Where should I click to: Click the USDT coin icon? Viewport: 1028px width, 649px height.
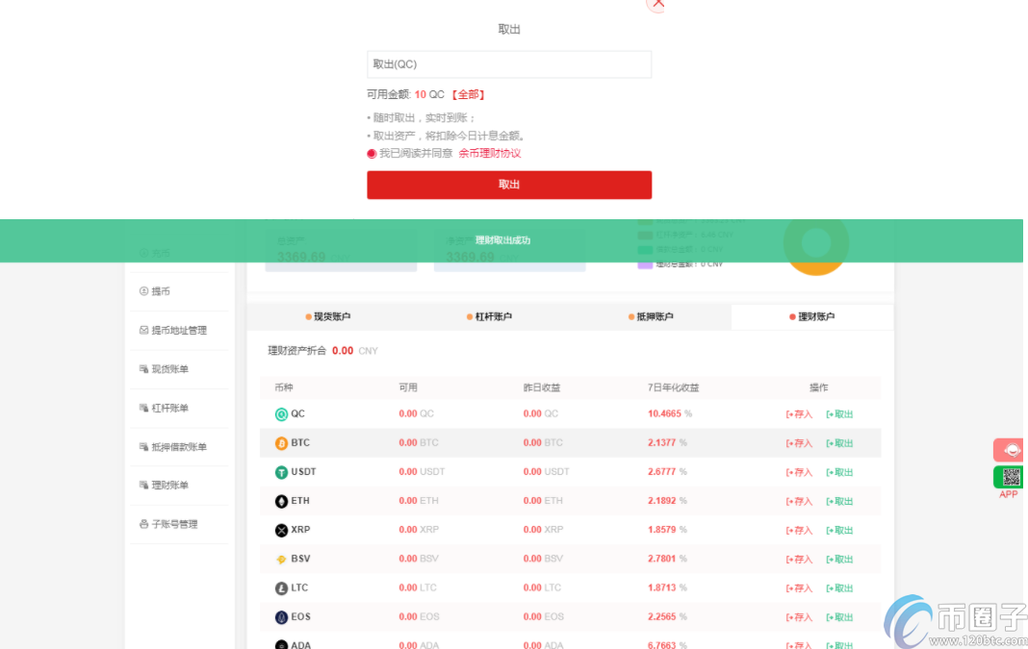281,472
